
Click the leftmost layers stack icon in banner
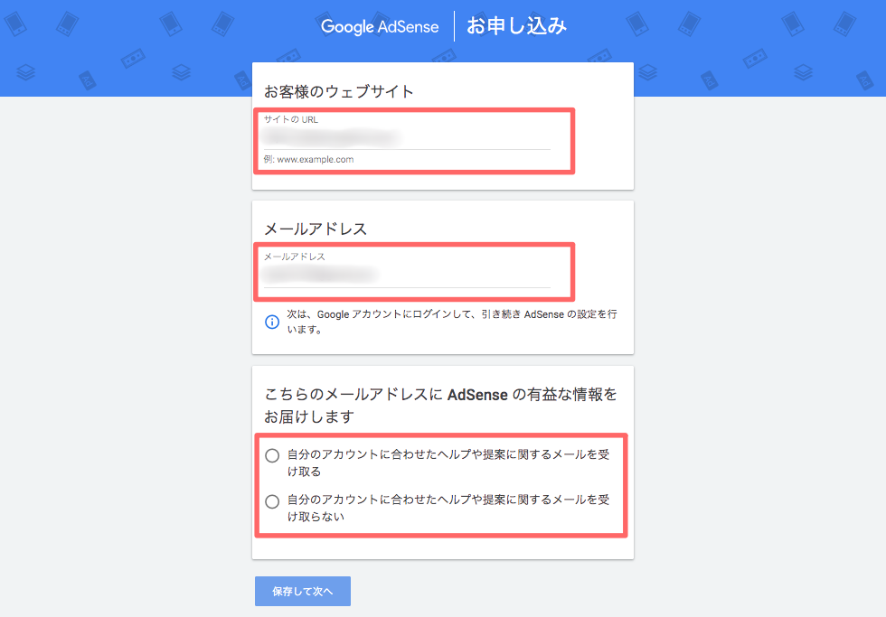[25, 73]
